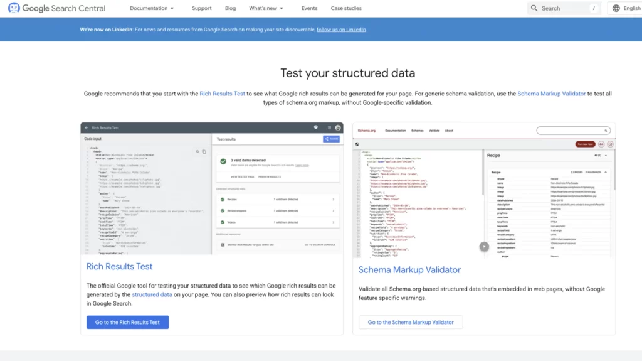This screenshot has height=361, width=642.
Task: Click the Go to the Rich Results Test button
Action: [x=127, y=322]
